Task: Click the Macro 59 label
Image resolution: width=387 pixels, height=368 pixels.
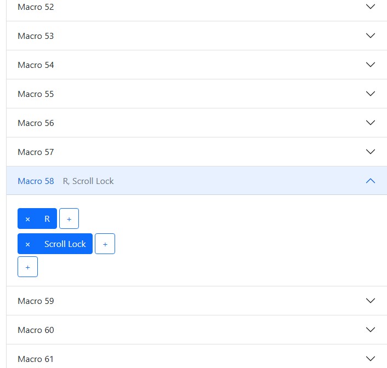Action: (x=36, y=301)
